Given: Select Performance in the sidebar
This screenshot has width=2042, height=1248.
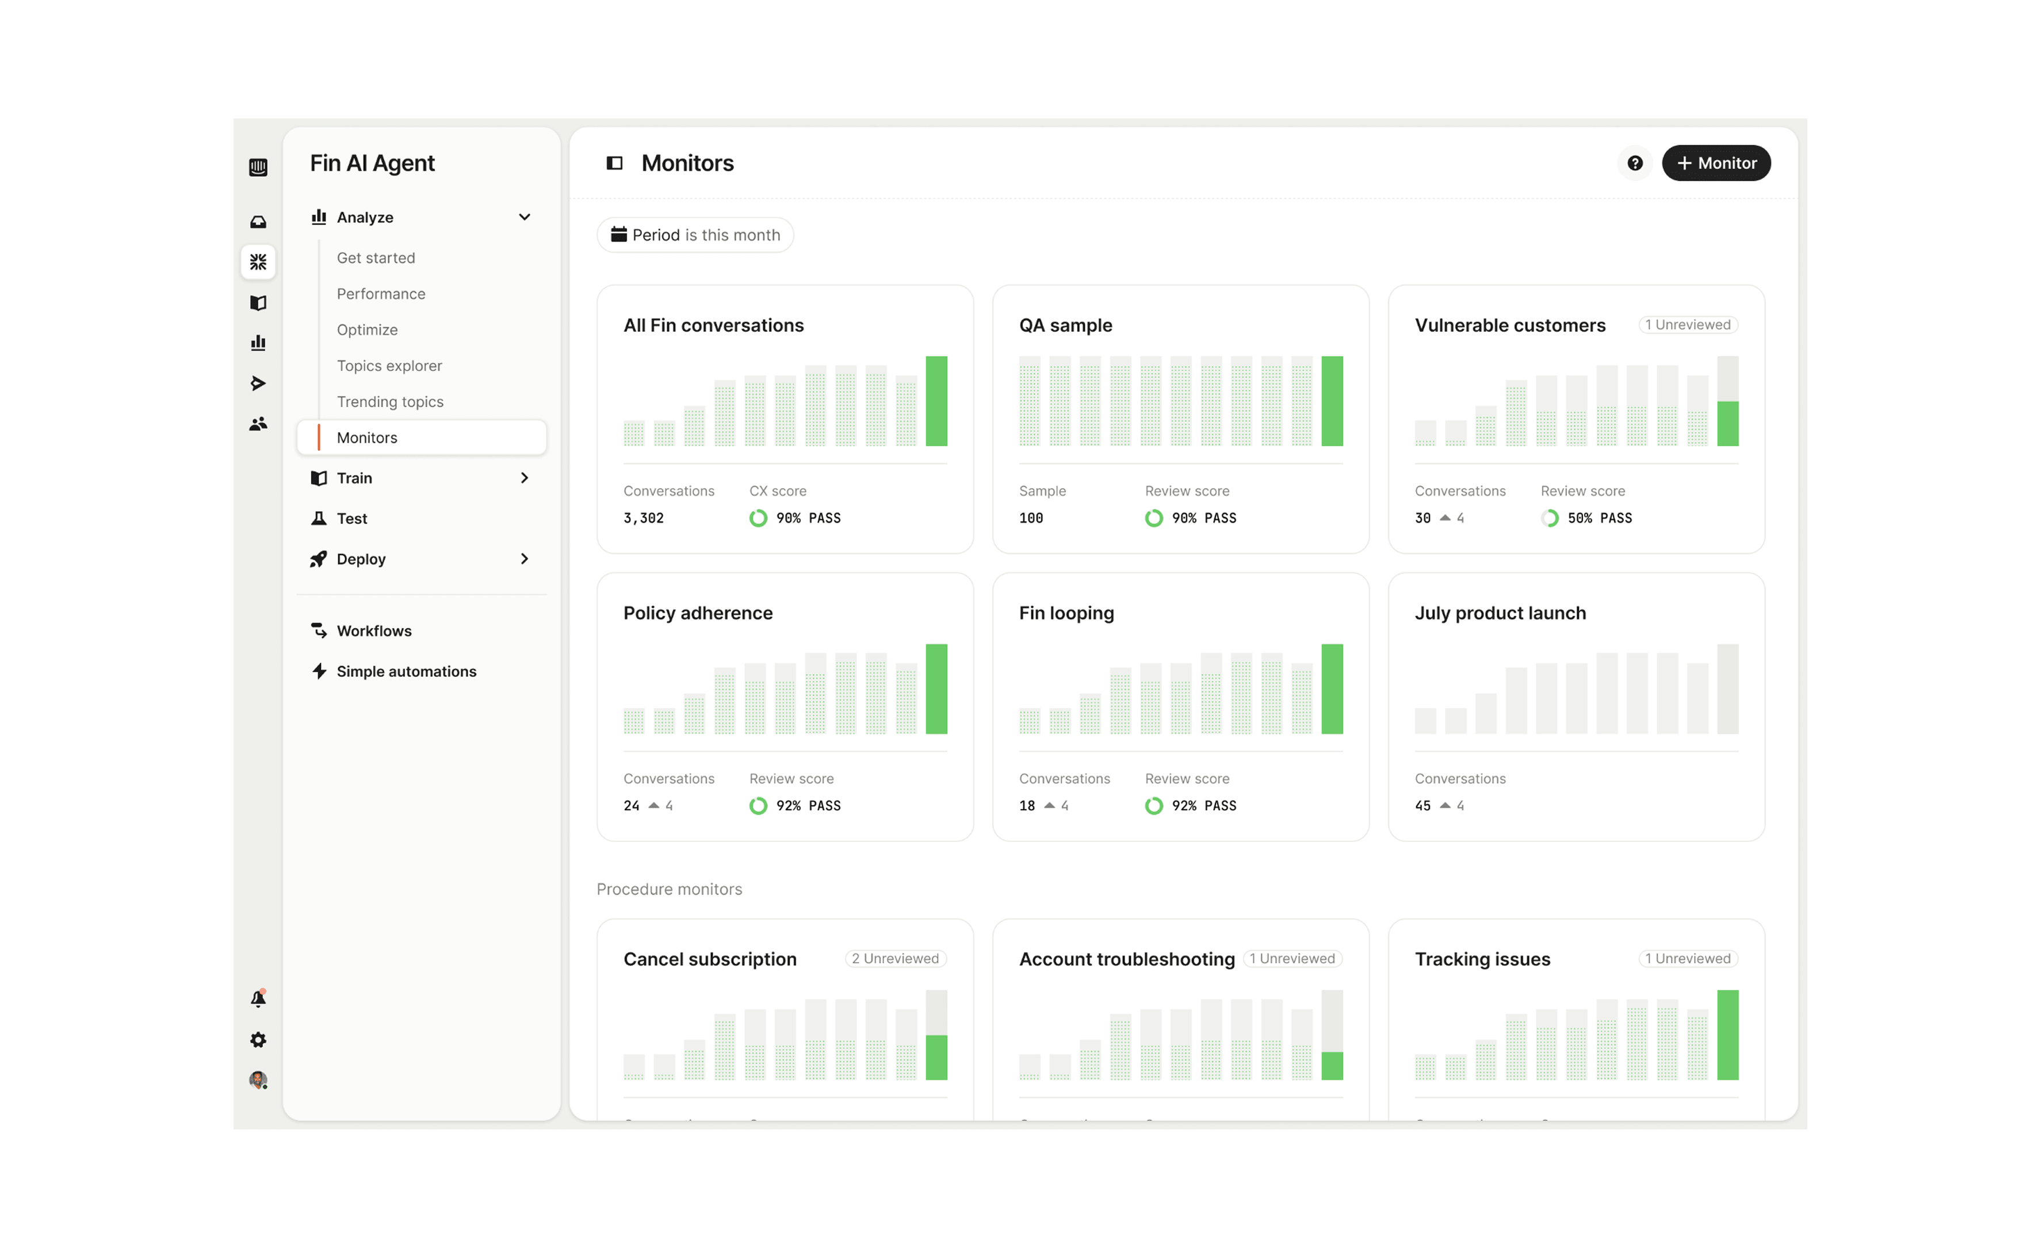Looking at the screenshot, I should coord(380,293).
